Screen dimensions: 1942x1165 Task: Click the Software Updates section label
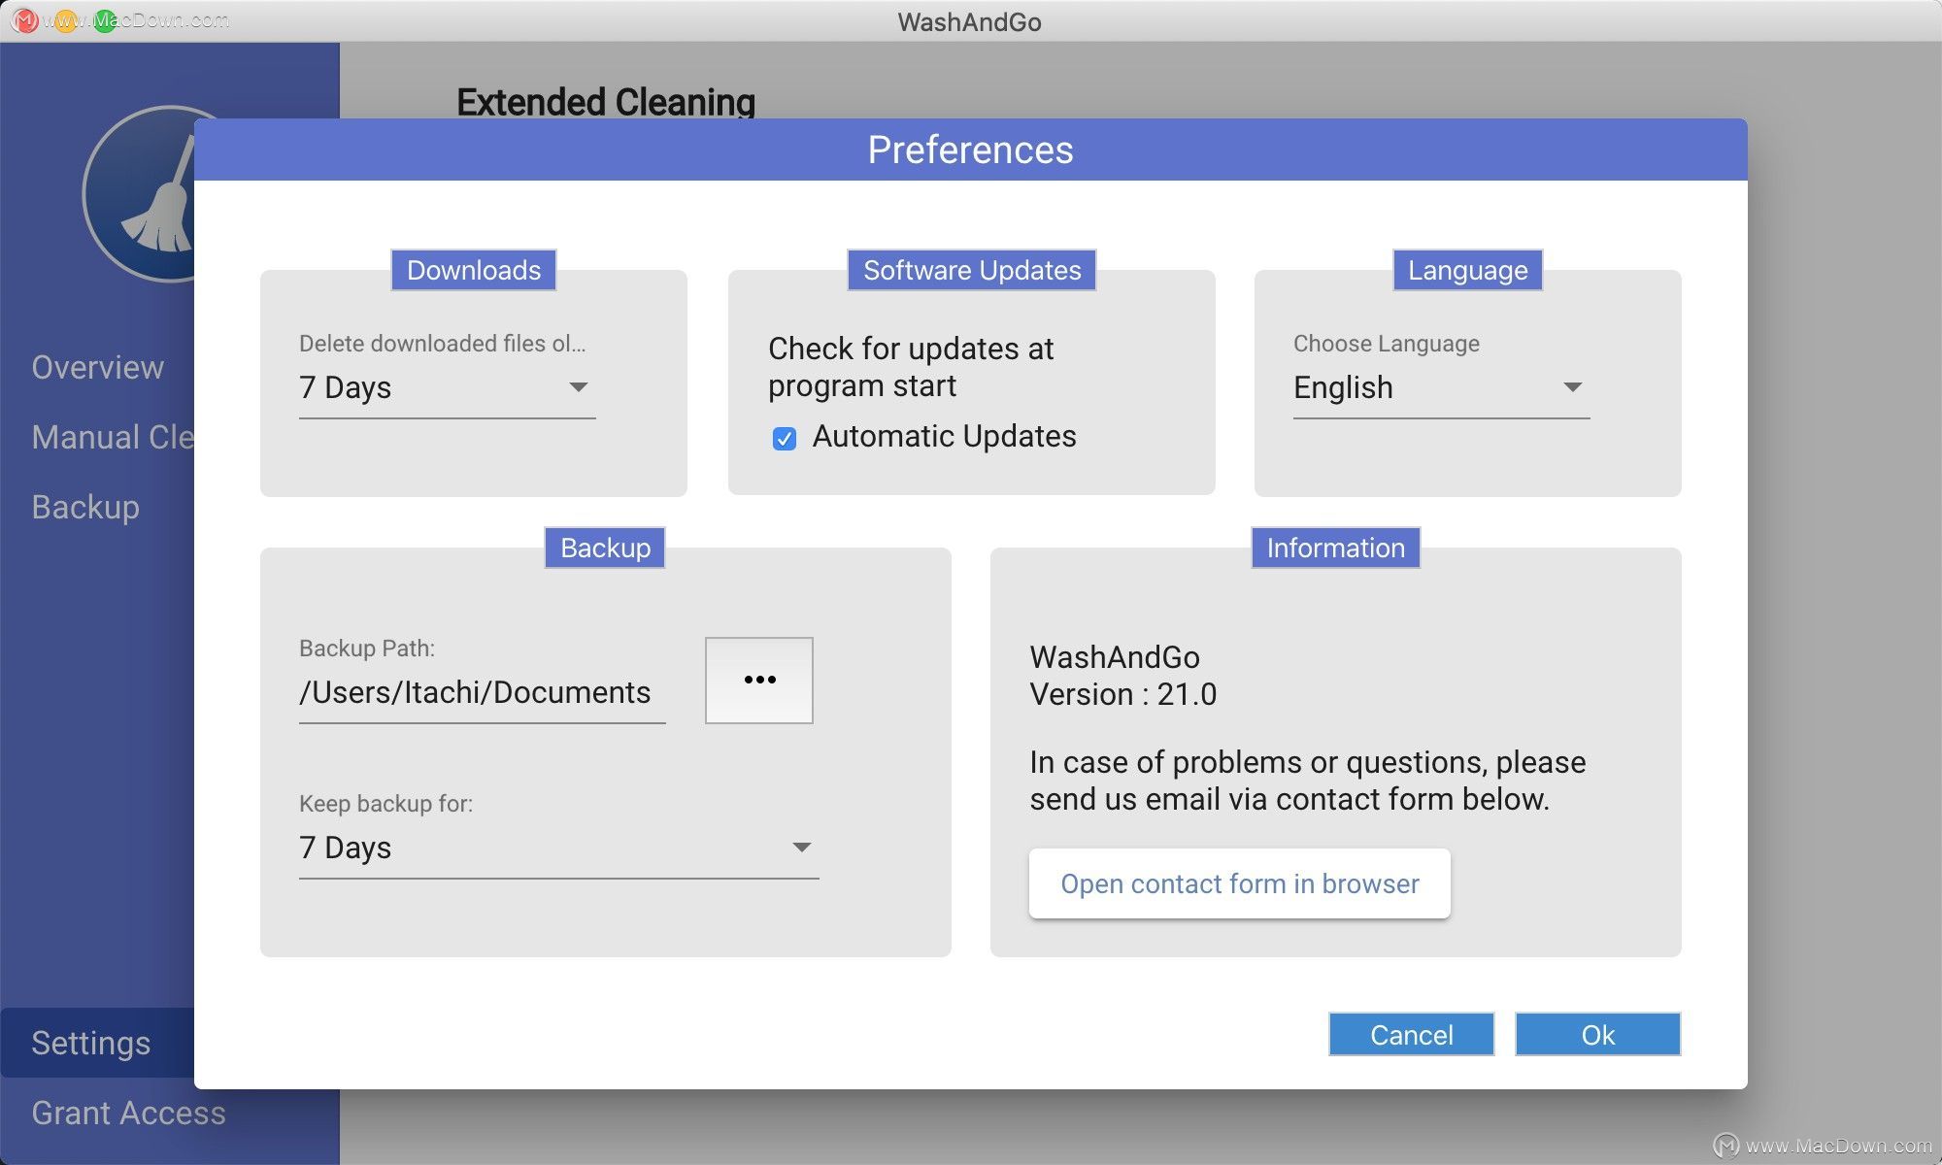[x=972, y=270]
